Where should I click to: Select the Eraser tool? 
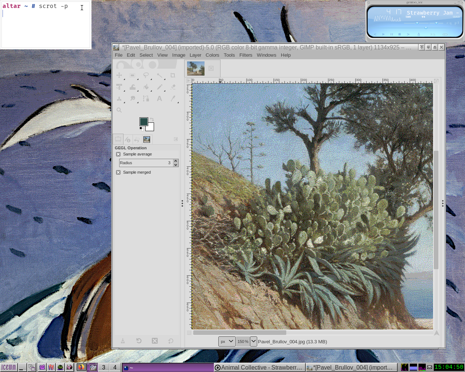(x=173, y=87)
